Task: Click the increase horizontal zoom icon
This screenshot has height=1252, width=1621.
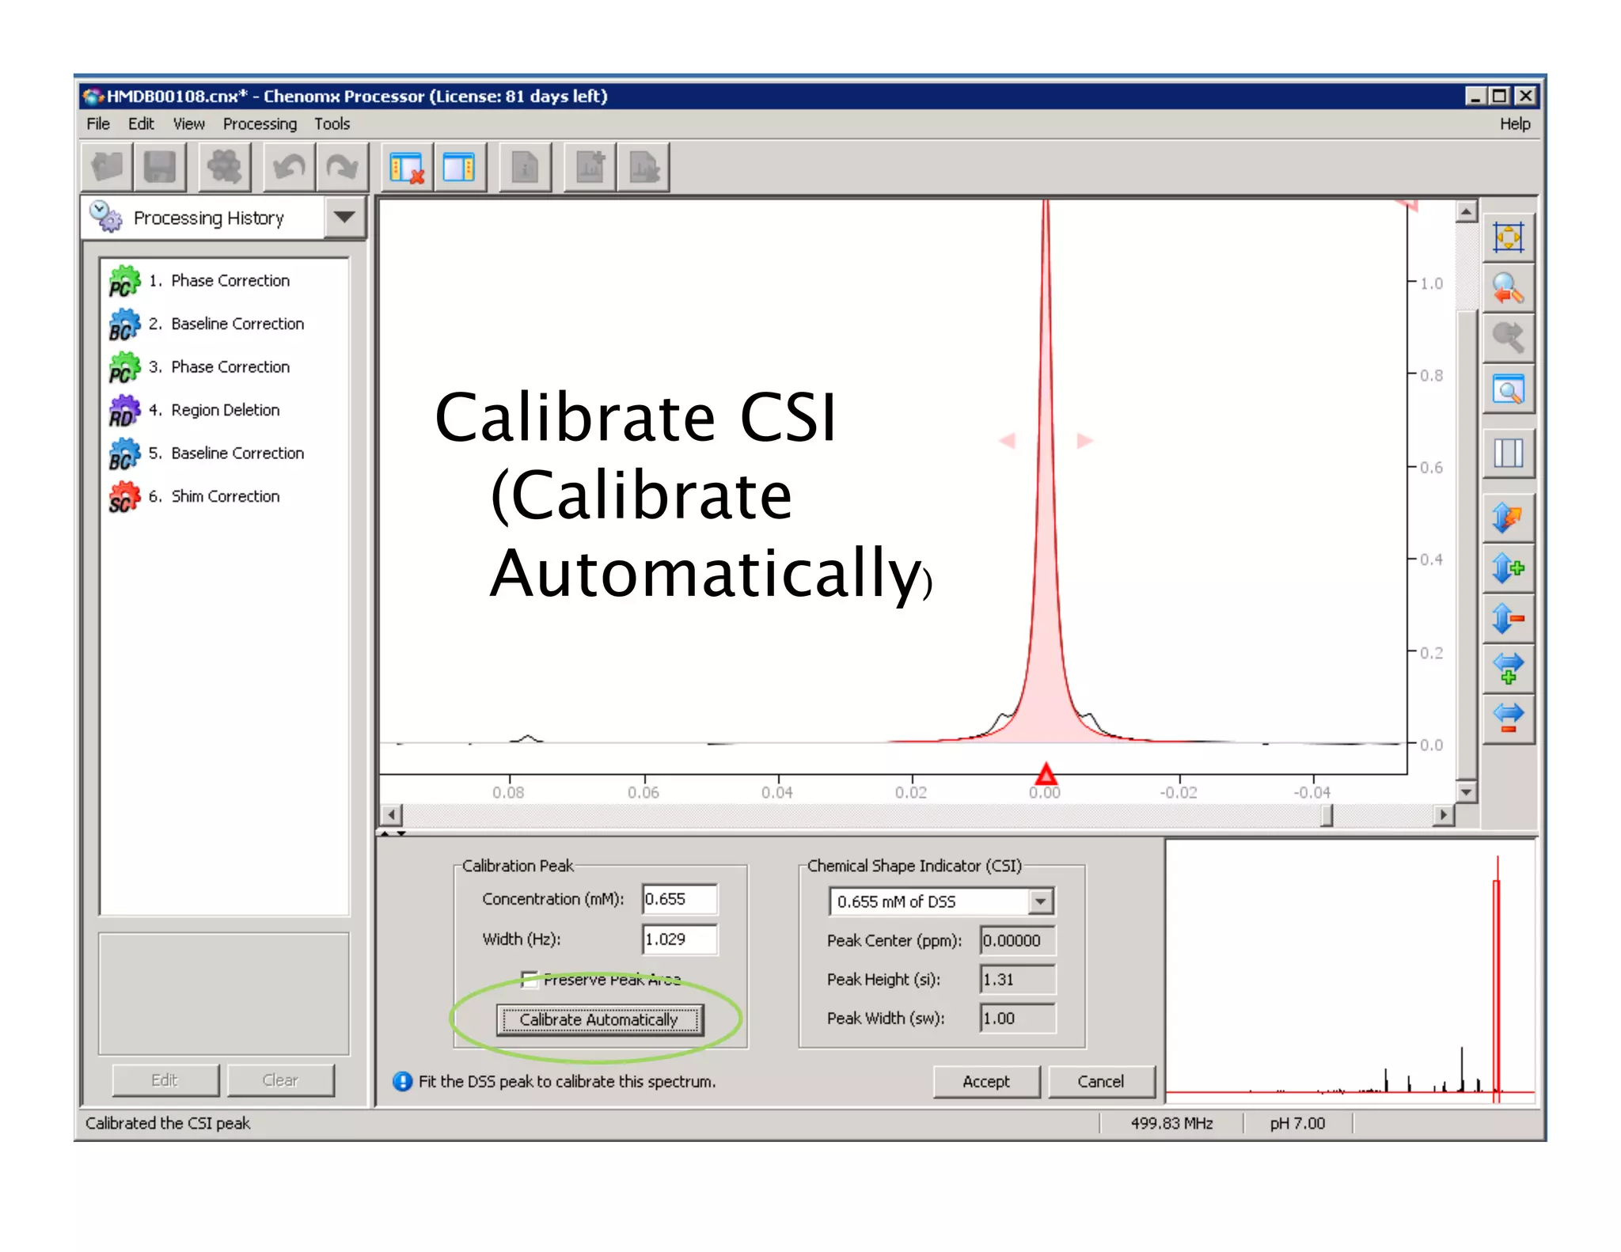Action: pyautogui.click(x=1508, y=669)
